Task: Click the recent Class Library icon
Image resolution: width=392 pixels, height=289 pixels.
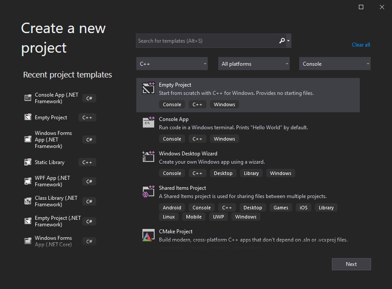Action: [28, 201]
